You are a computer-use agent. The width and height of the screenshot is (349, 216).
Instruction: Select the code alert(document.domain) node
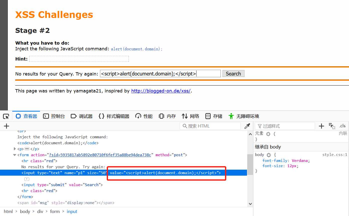[x=58, y=143]
